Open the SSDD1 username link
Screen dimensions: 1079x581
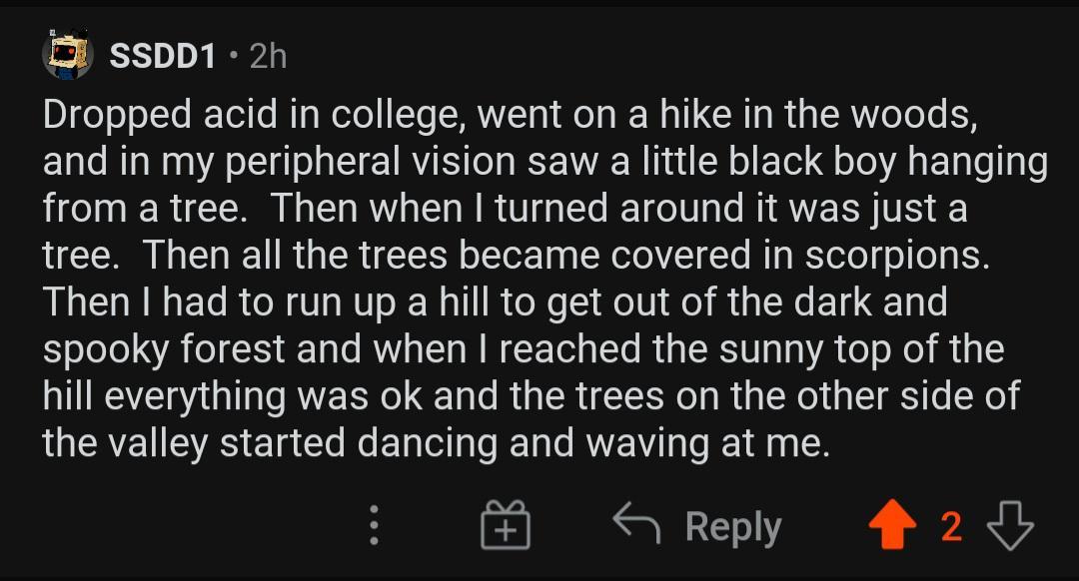(x=162, y=57)
